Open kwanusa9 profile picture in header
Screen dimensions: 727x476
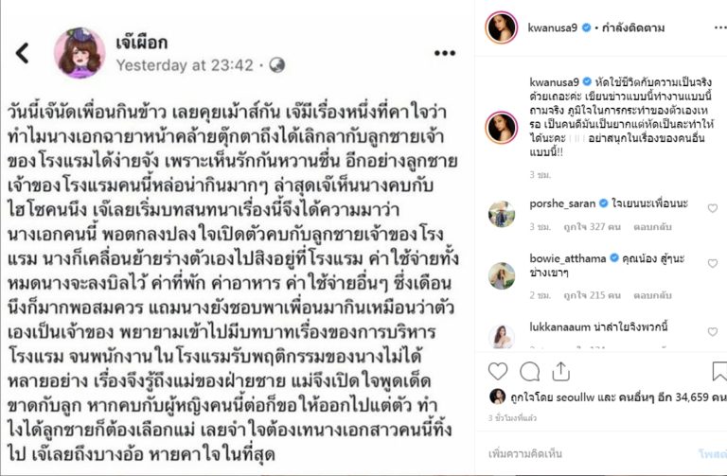[501, 27]
